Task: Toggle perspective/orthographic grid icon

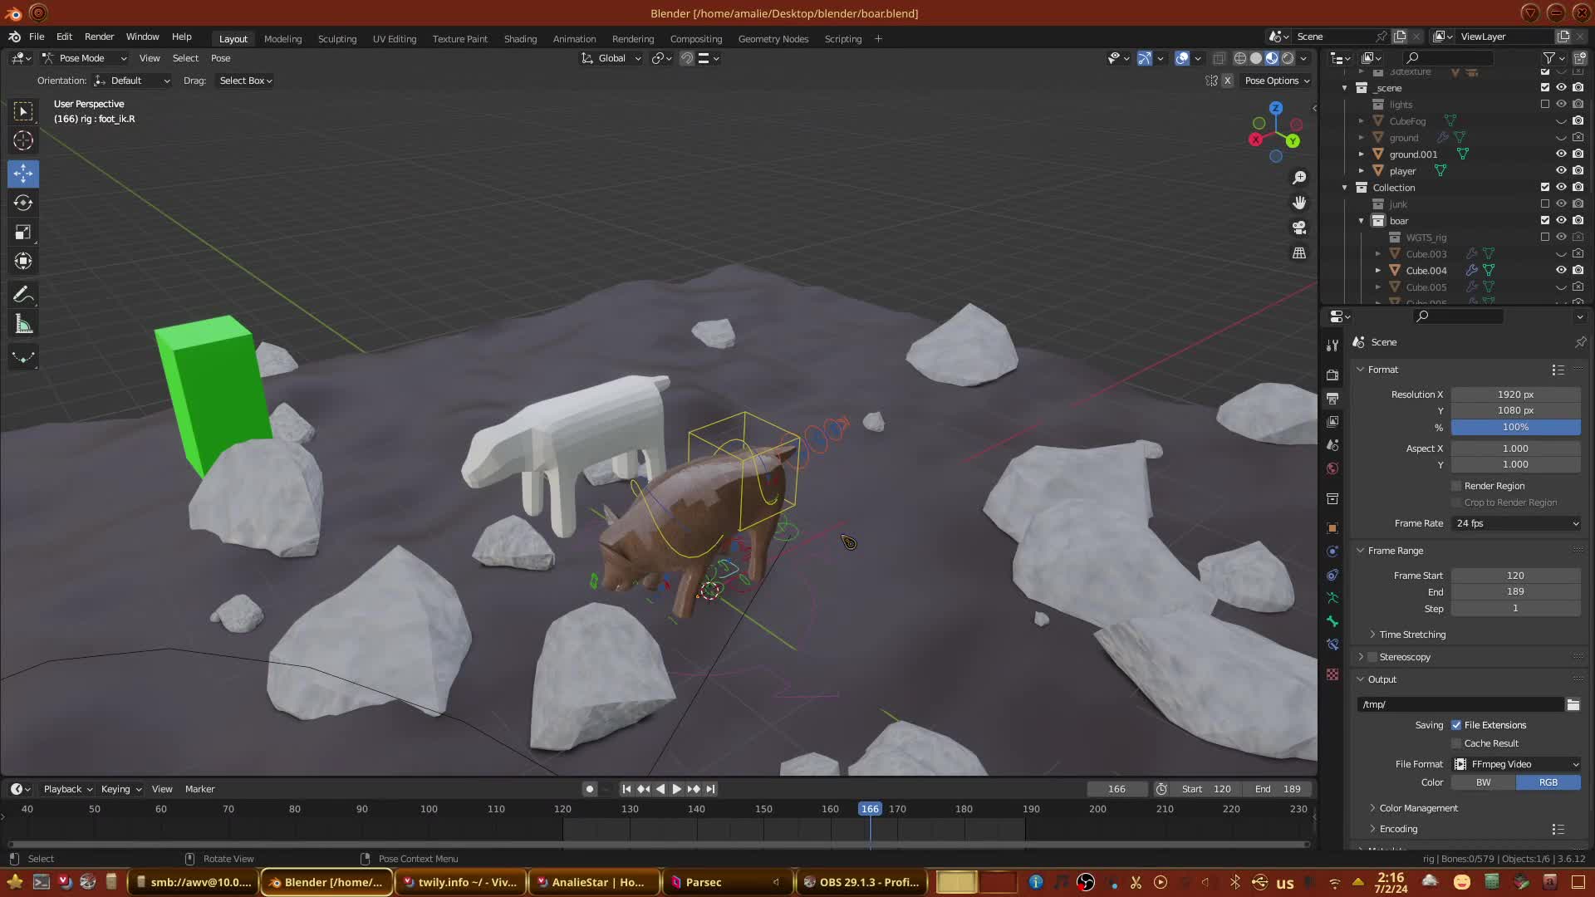Action: coord(1299,253)
